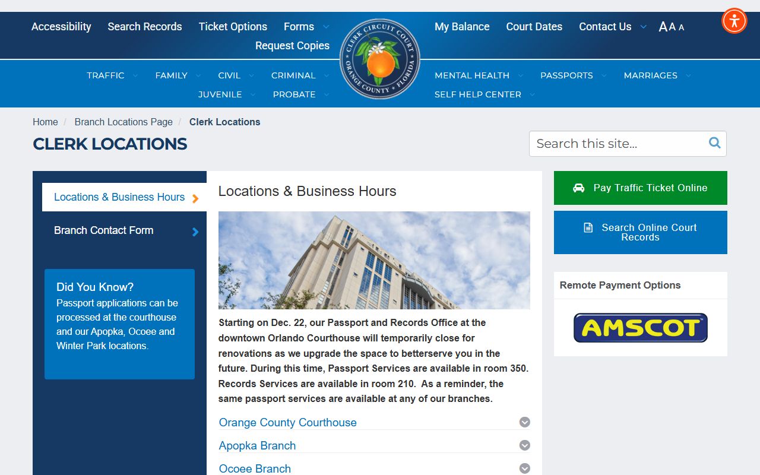Image resolution: width=760 pixels, height=475 pixels.
Task: Click the document icon on Search Online Court Records
Action: (x=588, y=227)
